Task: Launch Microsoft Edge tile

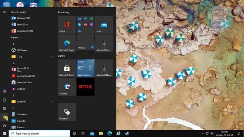Action: click(67, 43)
